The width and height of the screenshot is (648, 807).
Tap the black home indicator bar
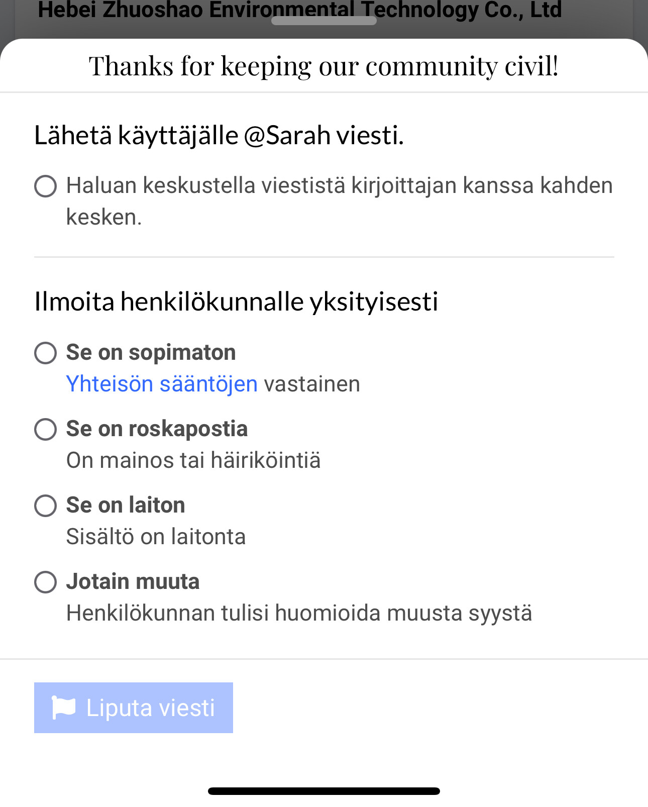(x=324, y=791)
